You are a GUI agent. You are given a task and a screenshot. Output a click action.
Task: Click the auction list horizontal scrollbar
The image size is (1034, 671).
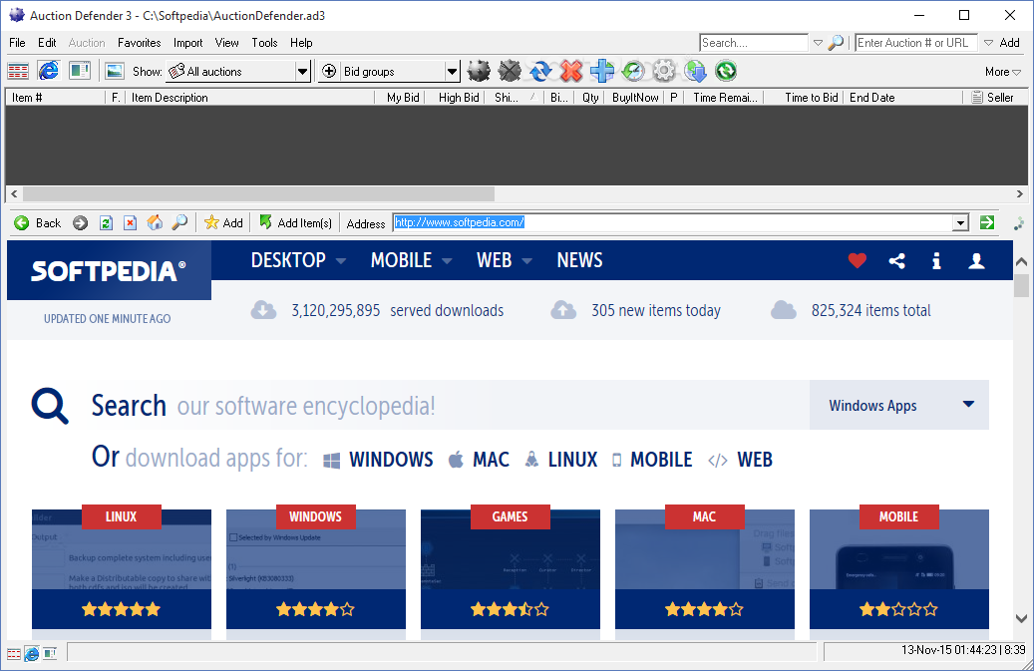click(x=258, y=193)
